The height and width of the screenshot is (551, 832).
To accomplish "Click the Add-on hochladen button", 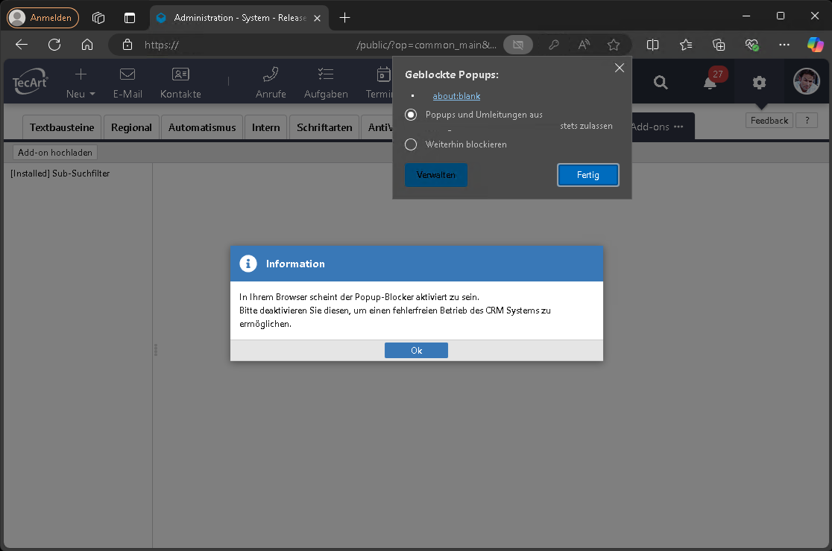I will pyautogui.click(x=55, y=153).
